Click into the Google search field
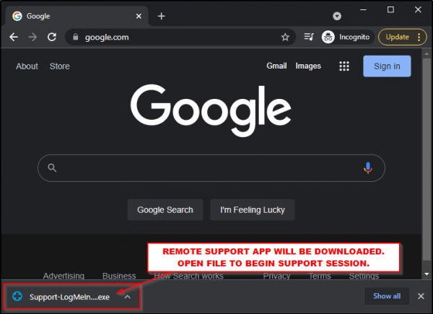433x314 pixels. (x=211, y=168)
